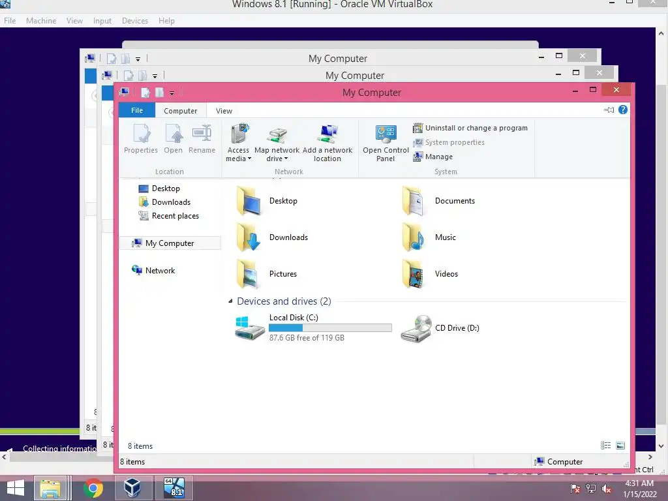The width and height of the screenshot is (668, 501).
Task: Open quick access dropdown in back My Computer window
Action: click(138, 59)
